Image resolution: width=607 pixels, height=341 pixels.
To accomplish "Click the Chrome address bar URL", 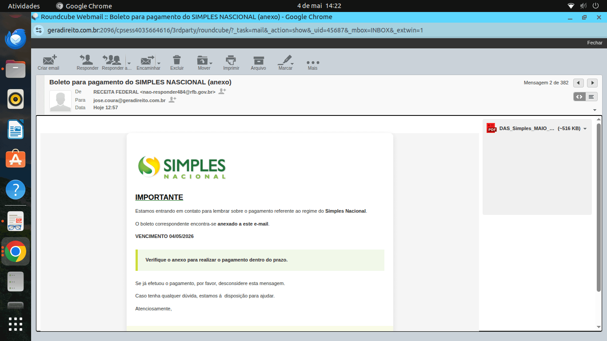I will coord(235,30).
